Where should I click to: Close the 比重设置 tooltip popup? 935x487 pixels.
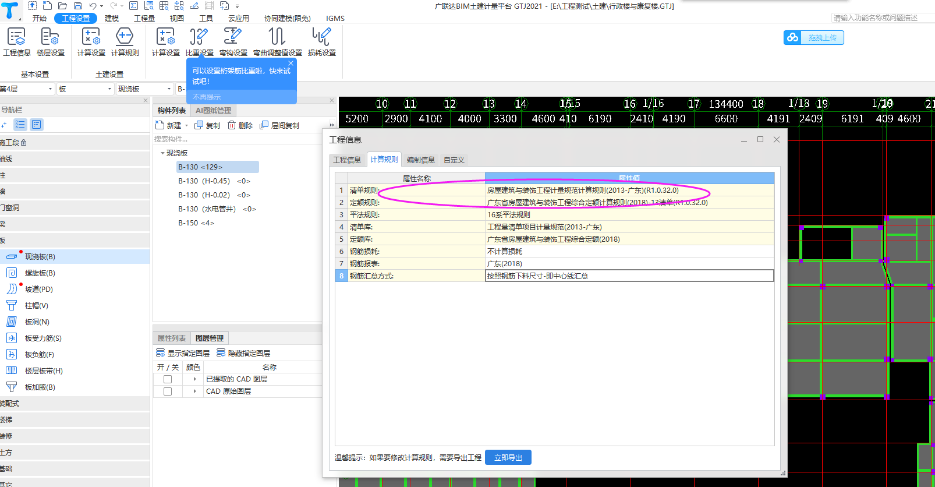pyautogui.click(x=291, y=63)
